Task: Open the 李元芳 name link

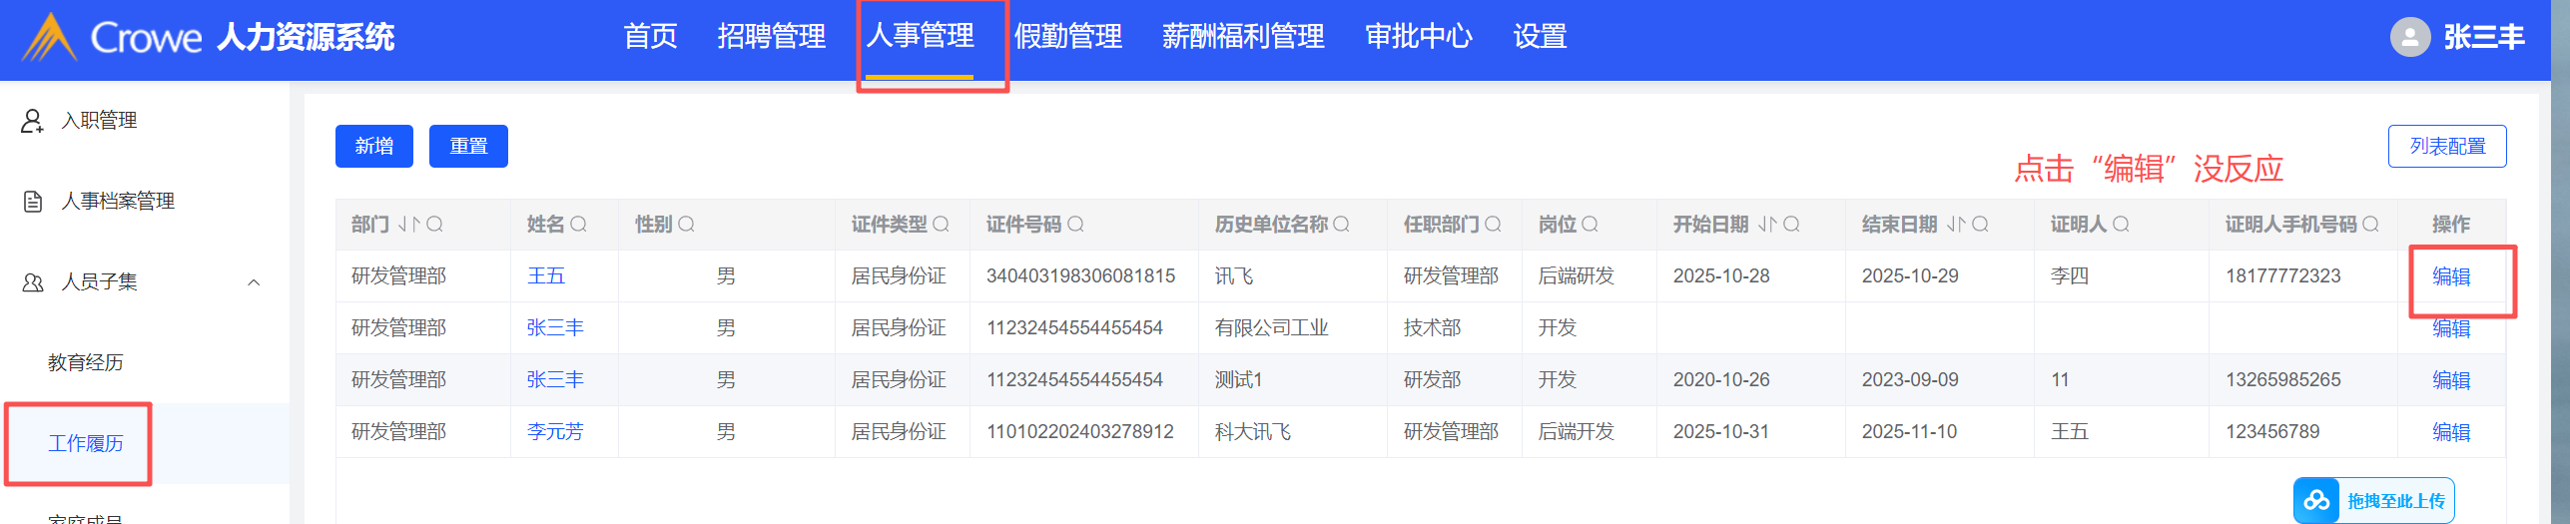Action: pyautogui.click(x=555, y=432)
